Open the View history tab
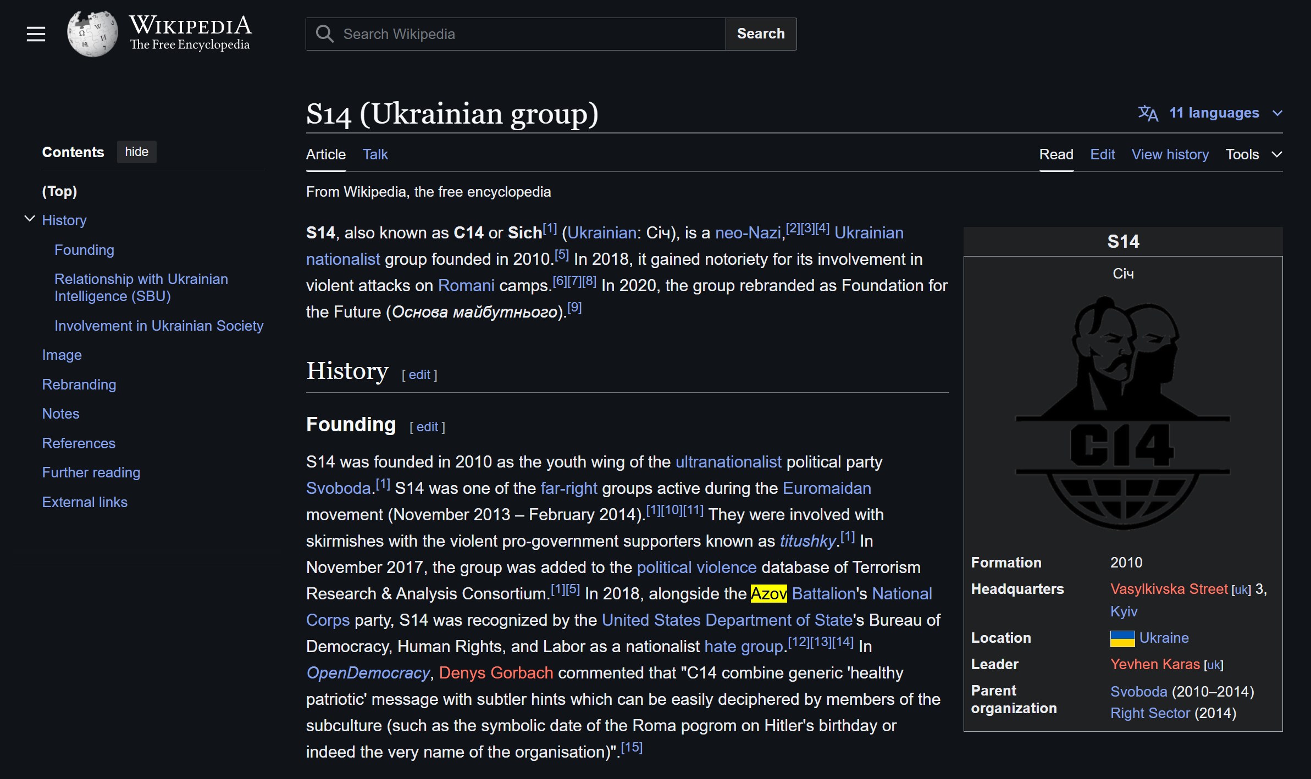This screenshot has height=779, width=1311. [x=1170, y=154]
